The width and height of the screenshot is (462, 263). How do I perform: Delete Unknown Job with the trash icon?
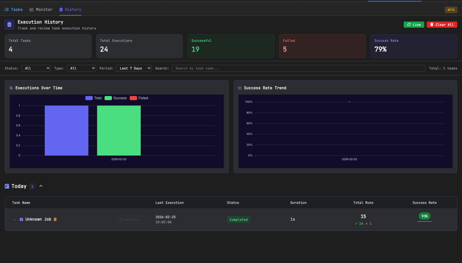click(55, 219)
